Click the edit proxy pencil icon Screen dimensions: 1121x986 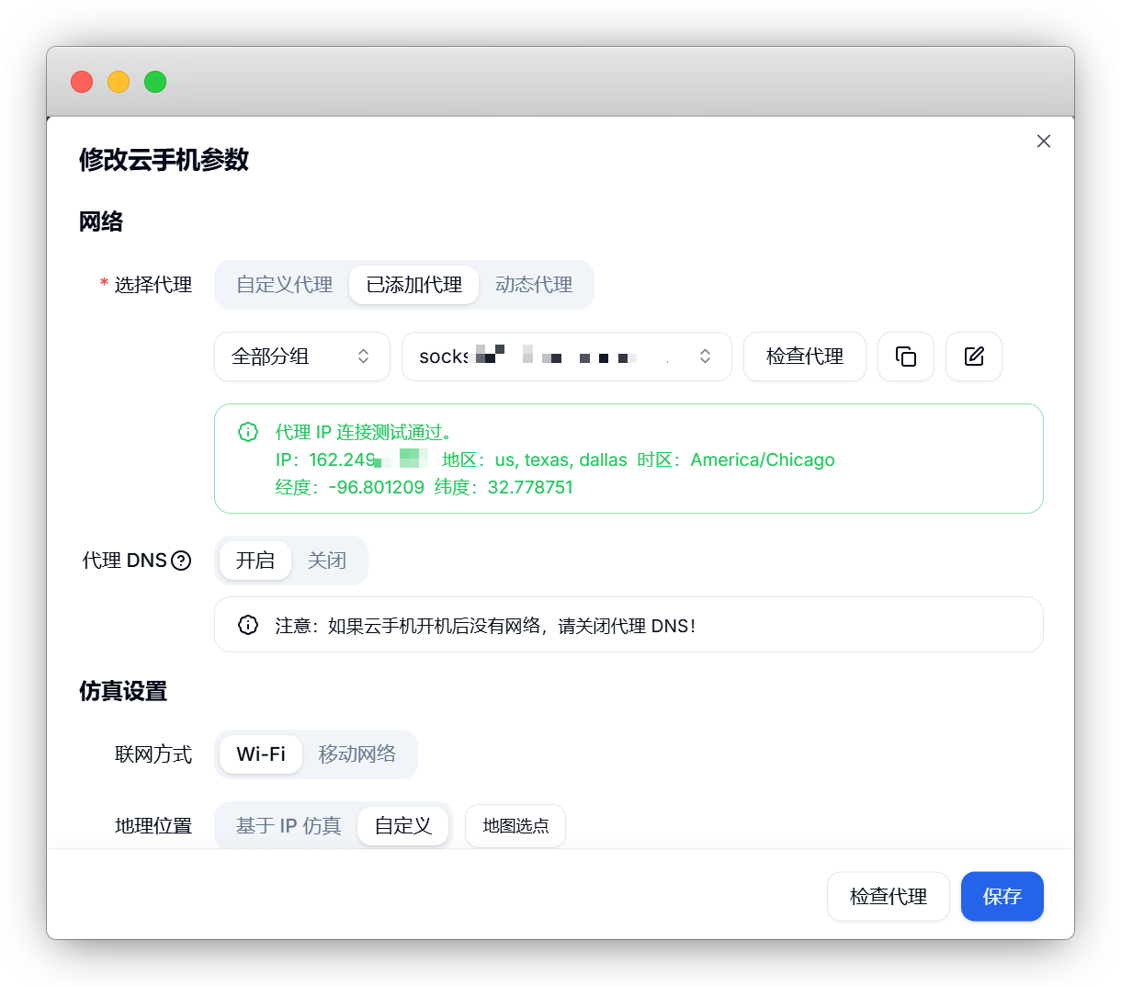(x=974, y=357)
